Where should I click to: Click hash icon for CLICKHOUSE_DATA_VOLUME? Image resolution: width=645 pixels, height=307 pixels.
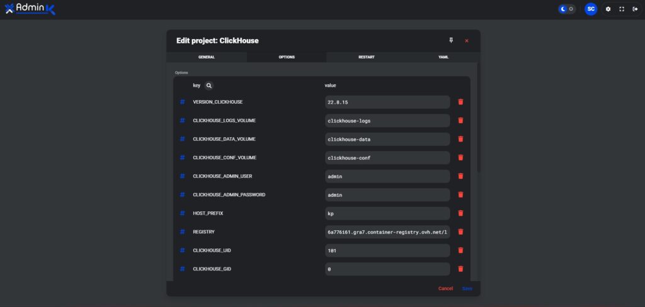[182, 139]
